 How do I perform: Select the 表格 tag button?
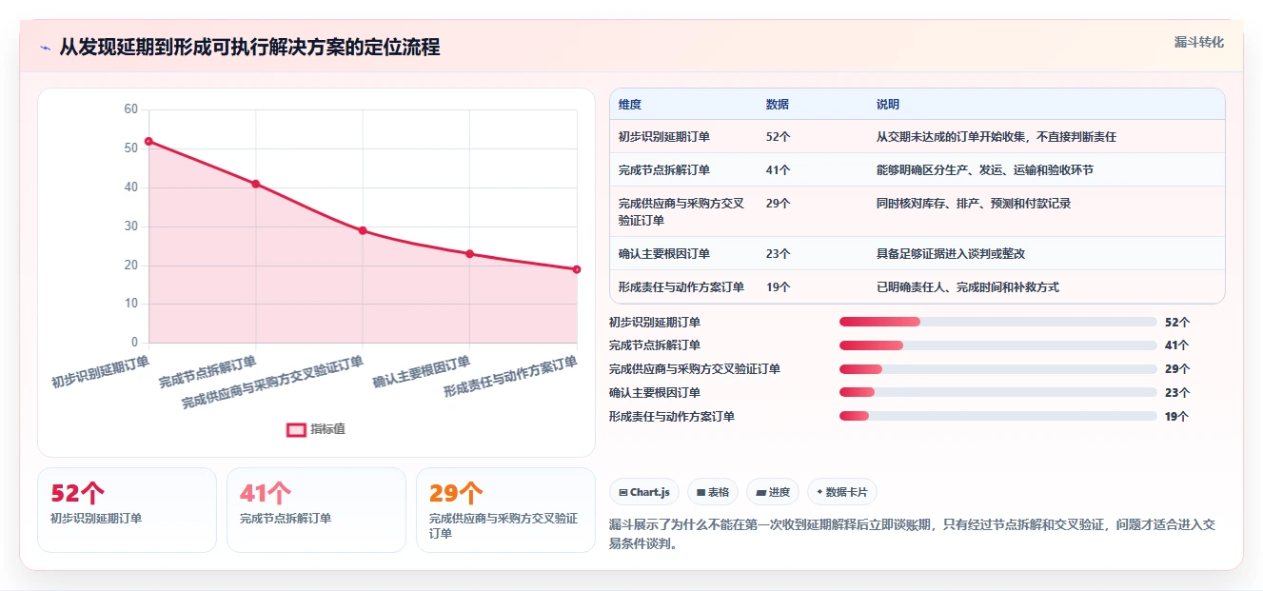(713, 492)
